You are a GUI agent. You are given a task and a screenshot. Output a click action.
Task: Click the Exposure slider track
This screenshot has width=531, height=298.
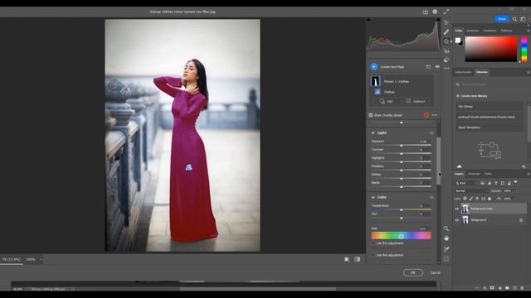[x=401, y=146]
